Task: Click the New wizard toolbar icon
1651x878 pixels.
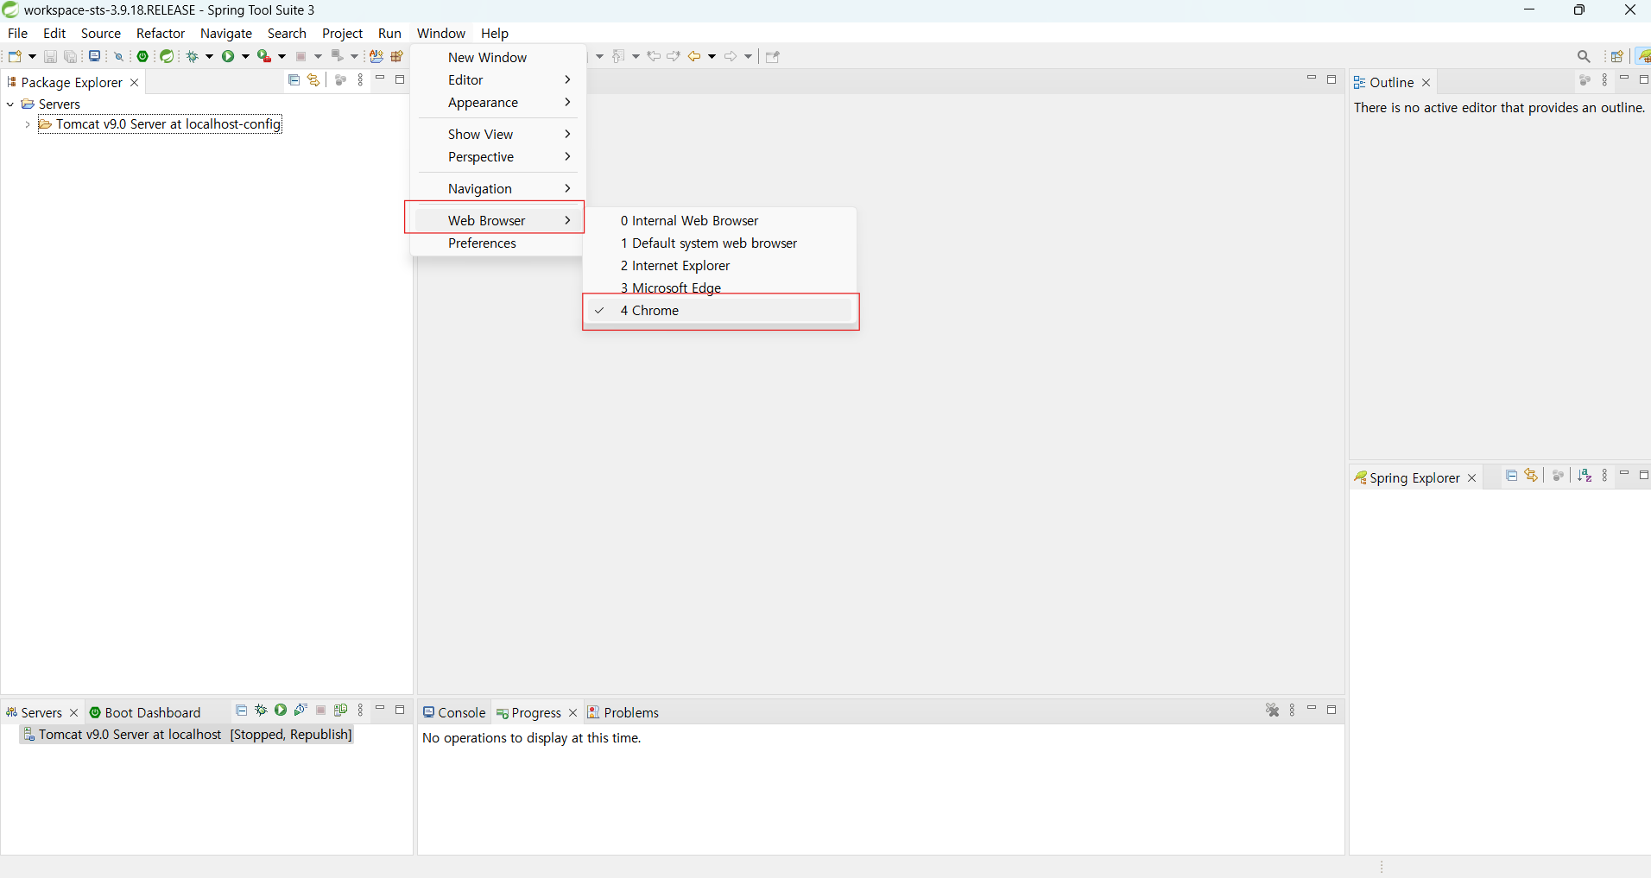Action: click(15, 56)
